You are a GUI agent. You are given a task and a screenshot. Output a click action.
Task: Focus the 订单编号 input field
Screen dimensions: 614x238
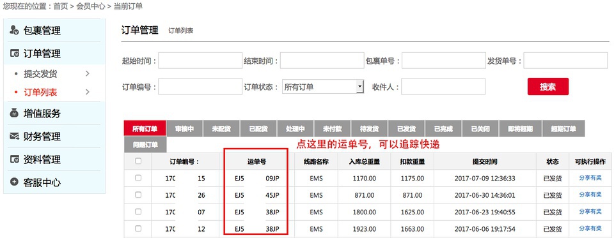point(200,86)
